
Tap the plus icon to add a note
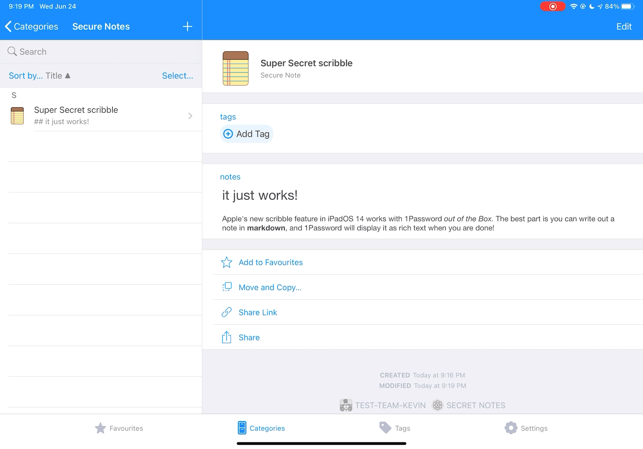(x=187, y=26)
